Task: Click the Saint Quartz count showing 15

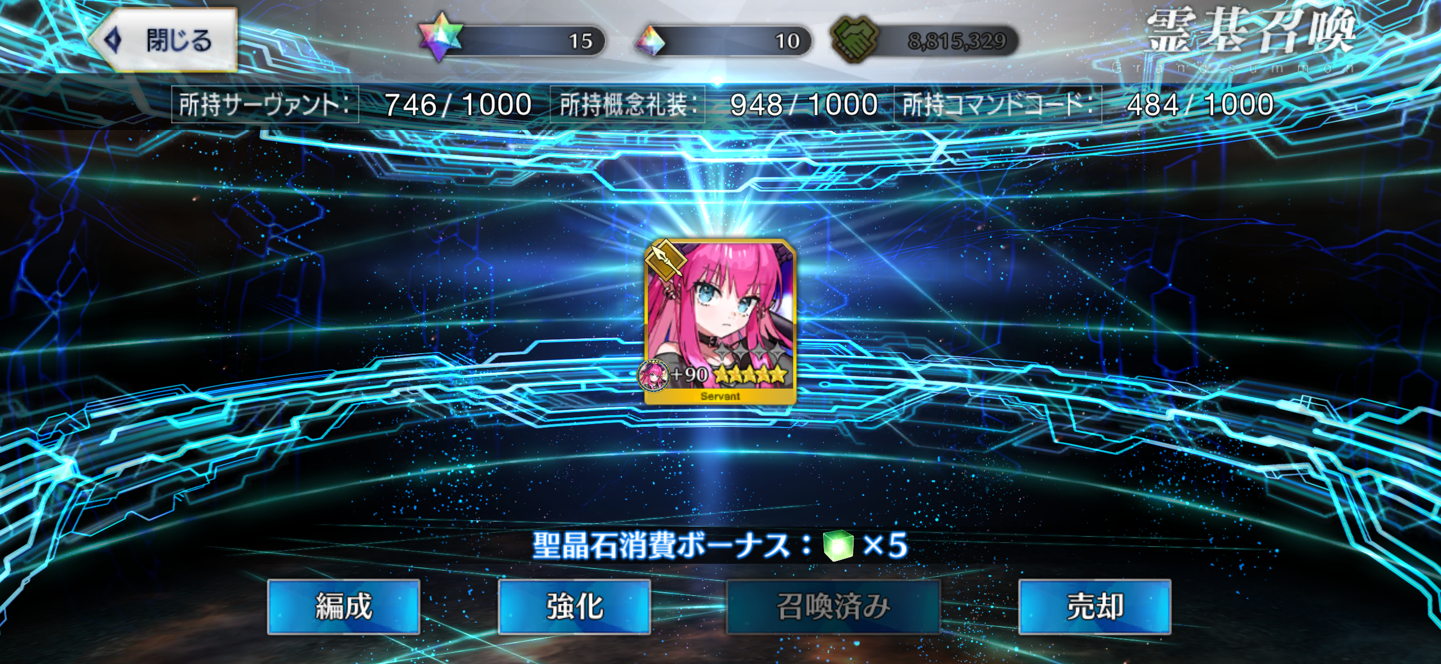Action: [580, 41]
